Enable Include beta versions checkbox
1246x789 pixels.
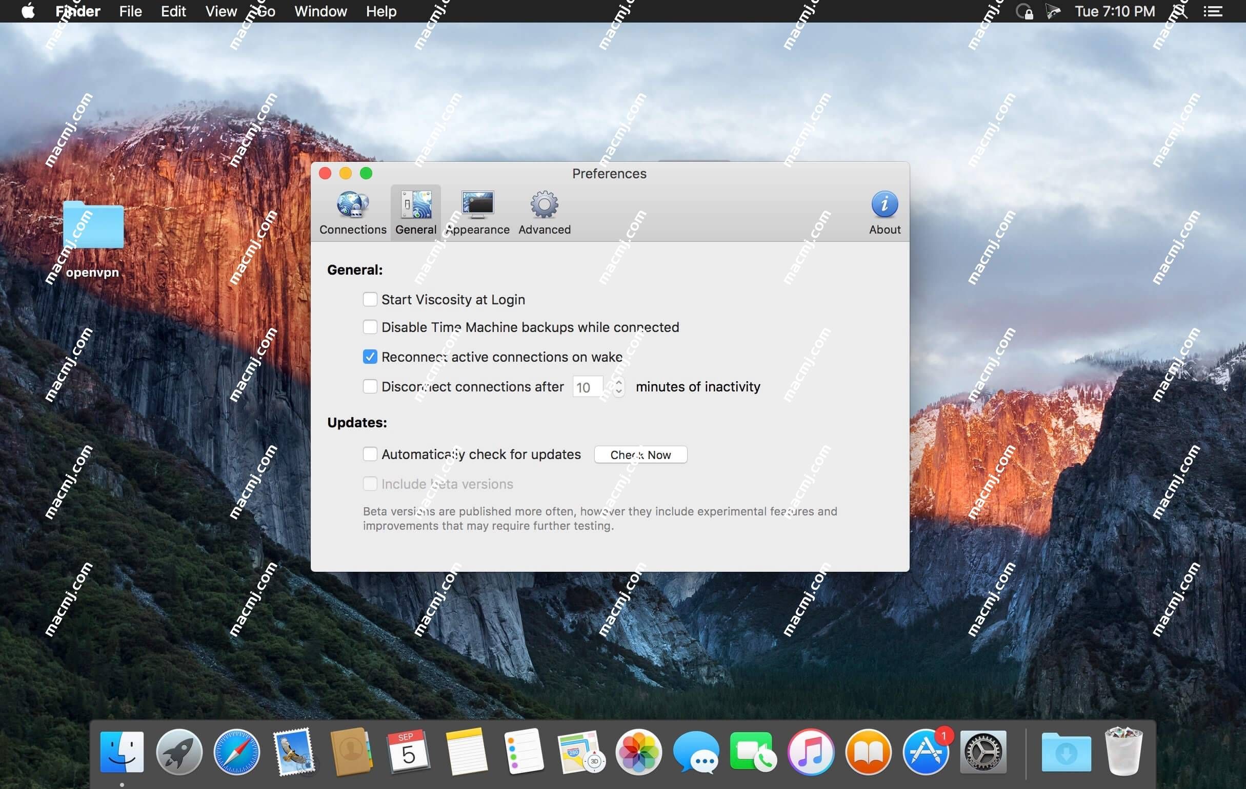pos(370,483)
